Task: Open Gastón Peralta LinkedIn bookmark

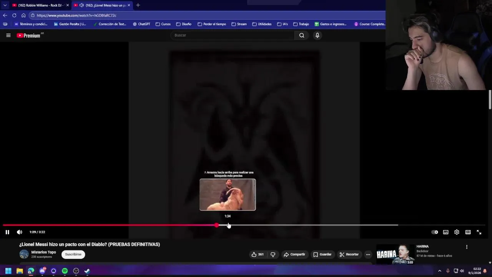Action: point(70,24)
